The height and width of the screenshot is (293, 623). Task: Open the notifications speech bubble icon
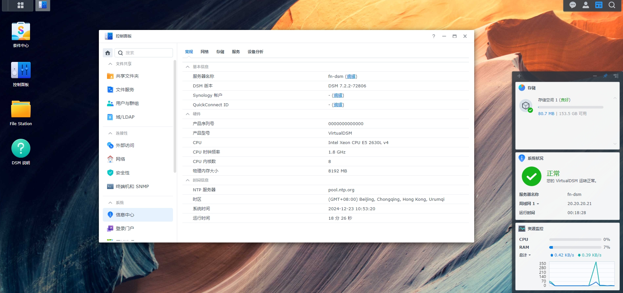tap(573, 5)
